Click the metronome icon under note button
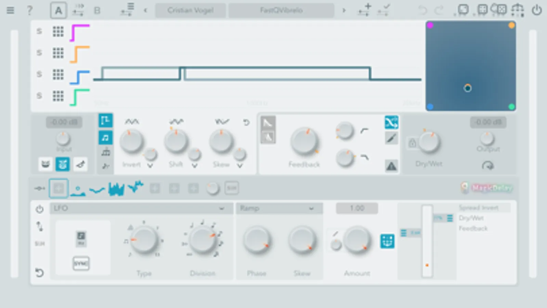 (106, 152)
